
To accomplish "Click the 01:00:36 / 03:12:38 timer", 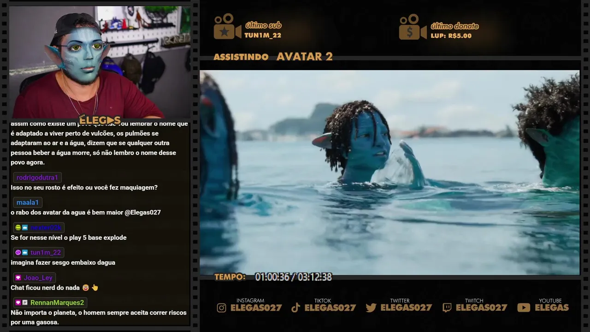I will pos(294,277).
